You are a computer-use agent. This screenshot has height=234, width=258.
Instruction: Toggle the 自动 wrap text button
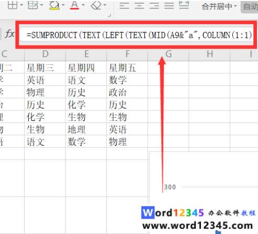tap(250, 7)
